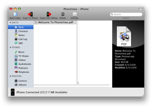Collapse the PHOTOS section triangle
Screen dimensions: 156x108
[10, 76]
